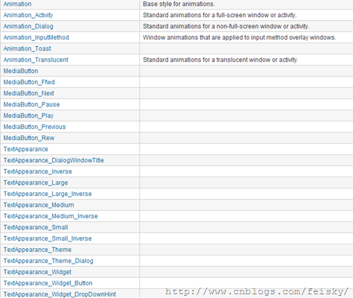The image size is (353, 298).
Task: Click the TextAppearance link
Action: 26,149
